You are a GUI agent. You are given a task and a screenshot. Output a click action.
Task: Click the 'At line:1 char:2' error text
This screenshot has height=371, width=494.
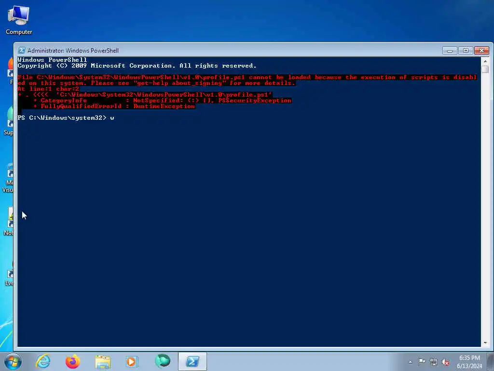coord(48,89)
